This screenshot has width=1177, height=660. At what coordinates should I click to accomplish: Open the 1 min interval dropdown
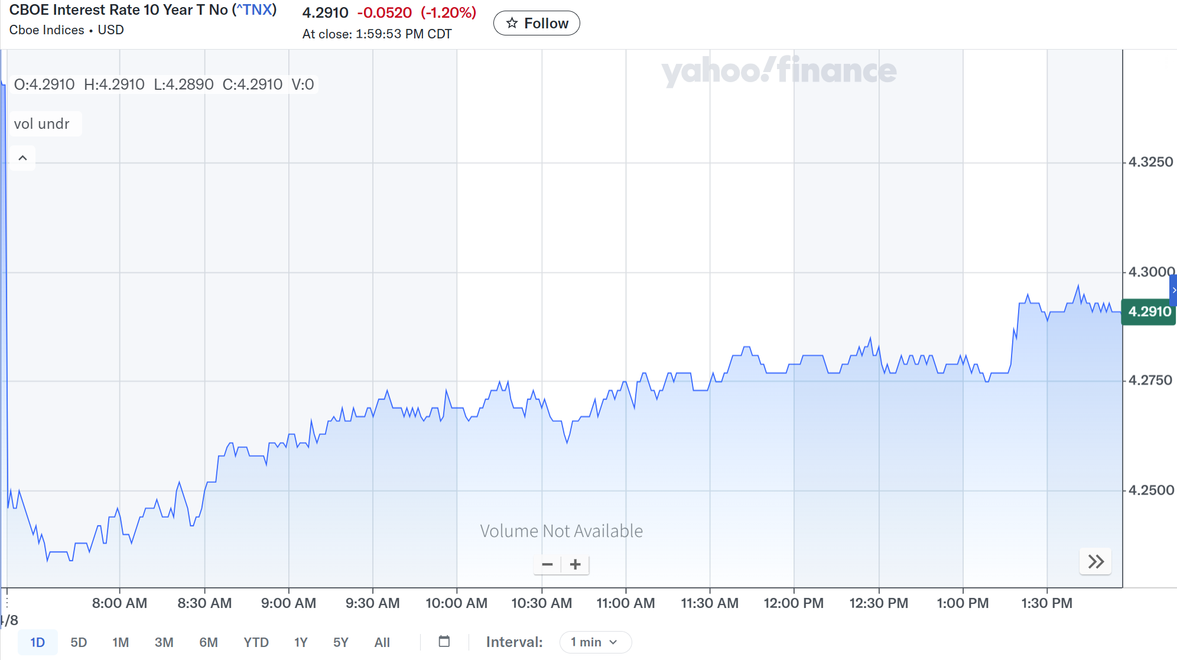click(x=594, y=642)
